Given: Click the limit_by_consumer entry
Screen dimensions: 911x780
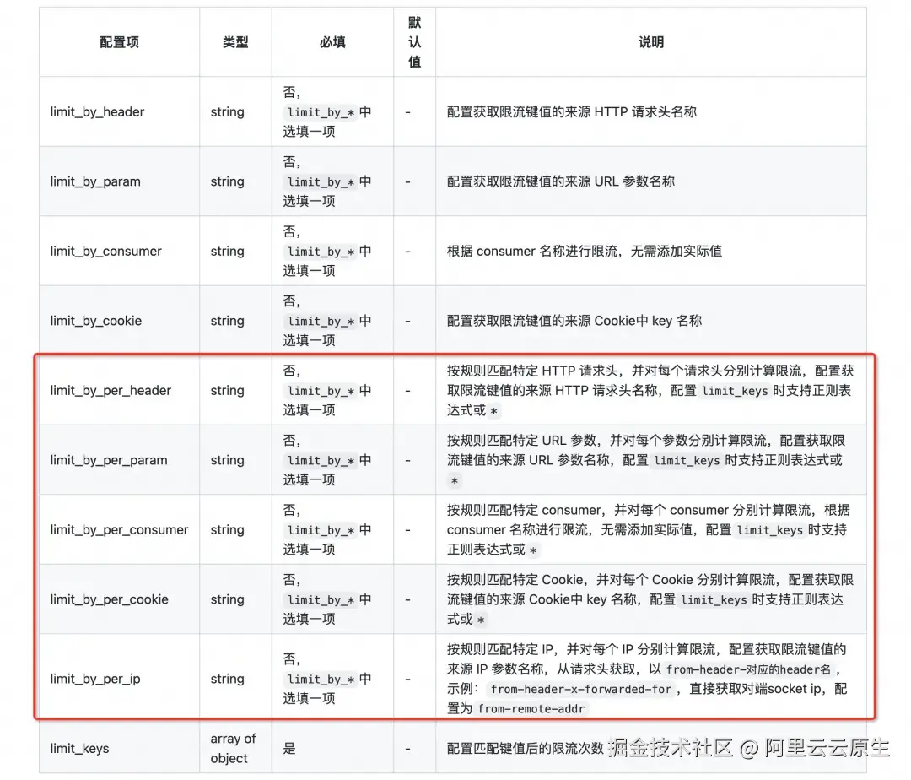Looking at the screenshot, I should [105, 251].
